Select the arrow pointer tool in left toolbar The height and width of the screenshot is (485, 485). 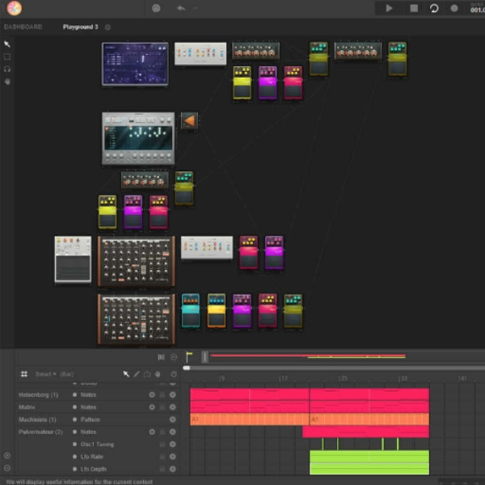point(7,44)
